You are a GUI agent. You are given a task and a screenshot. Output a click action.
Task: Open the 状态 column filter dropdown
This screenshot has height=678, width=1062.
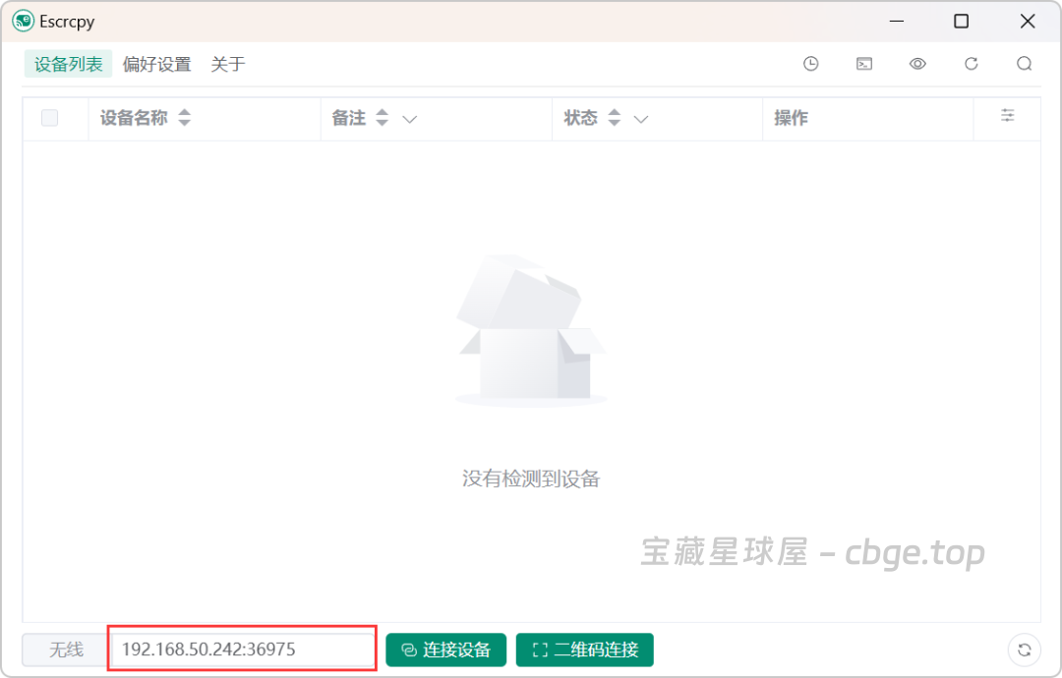(641, 119)
